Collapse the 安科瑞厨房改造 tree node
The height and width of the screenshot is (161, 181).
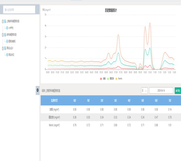click(2, 35)
